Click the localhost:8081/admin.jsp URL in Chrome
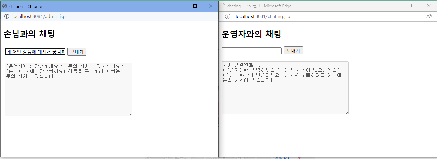 39,17
